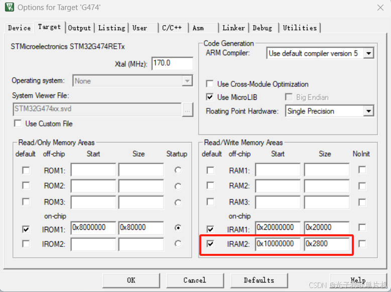Click the Keil uVision icon in title bar

(10, 7)
